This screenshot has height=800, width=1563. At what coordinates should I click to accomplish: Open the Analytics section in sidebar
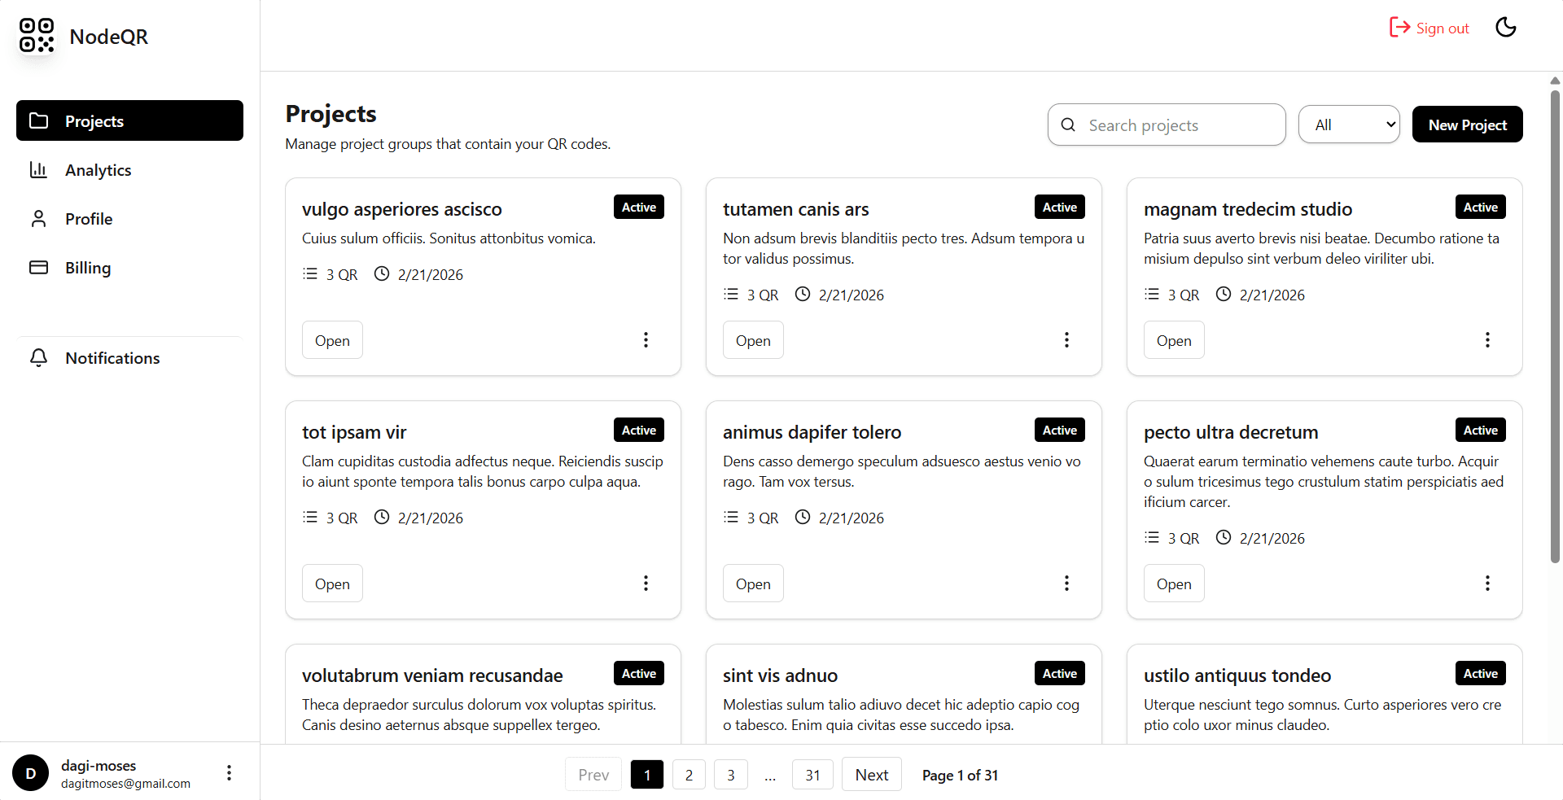[x=98, y=170]
